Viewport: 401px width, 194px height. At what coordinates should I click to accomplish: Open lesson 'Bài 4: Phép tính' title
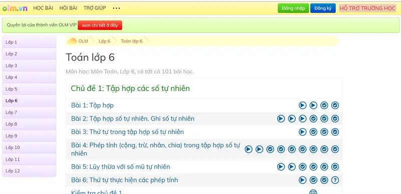[155, 149]
